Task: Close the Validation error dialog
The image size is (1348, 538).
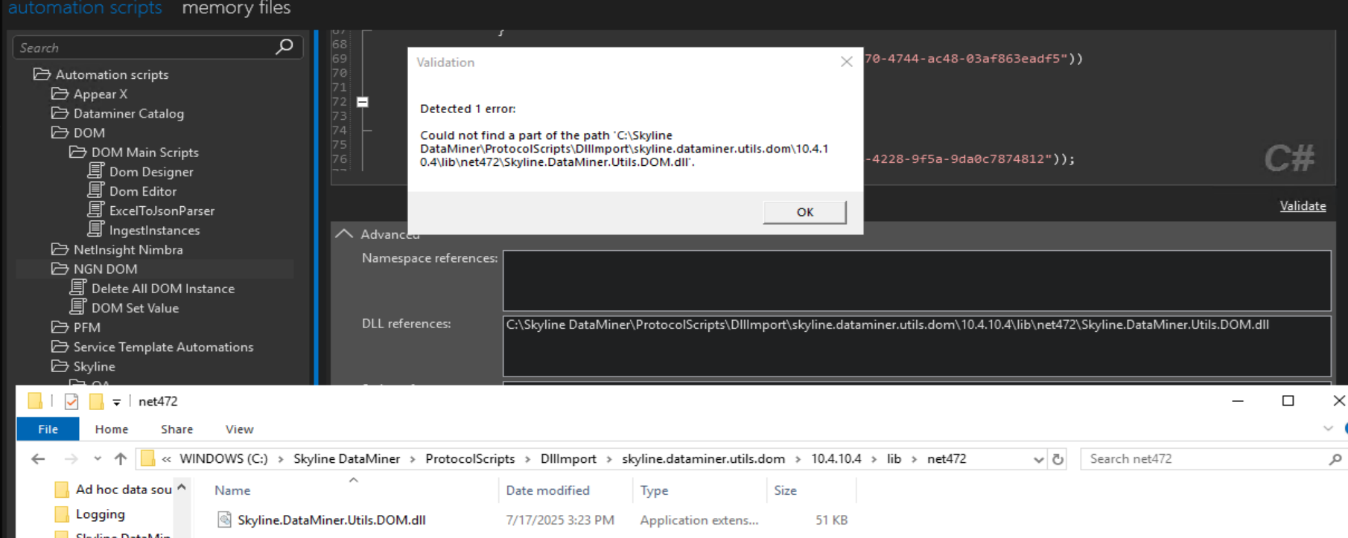Action: [846, 62]
